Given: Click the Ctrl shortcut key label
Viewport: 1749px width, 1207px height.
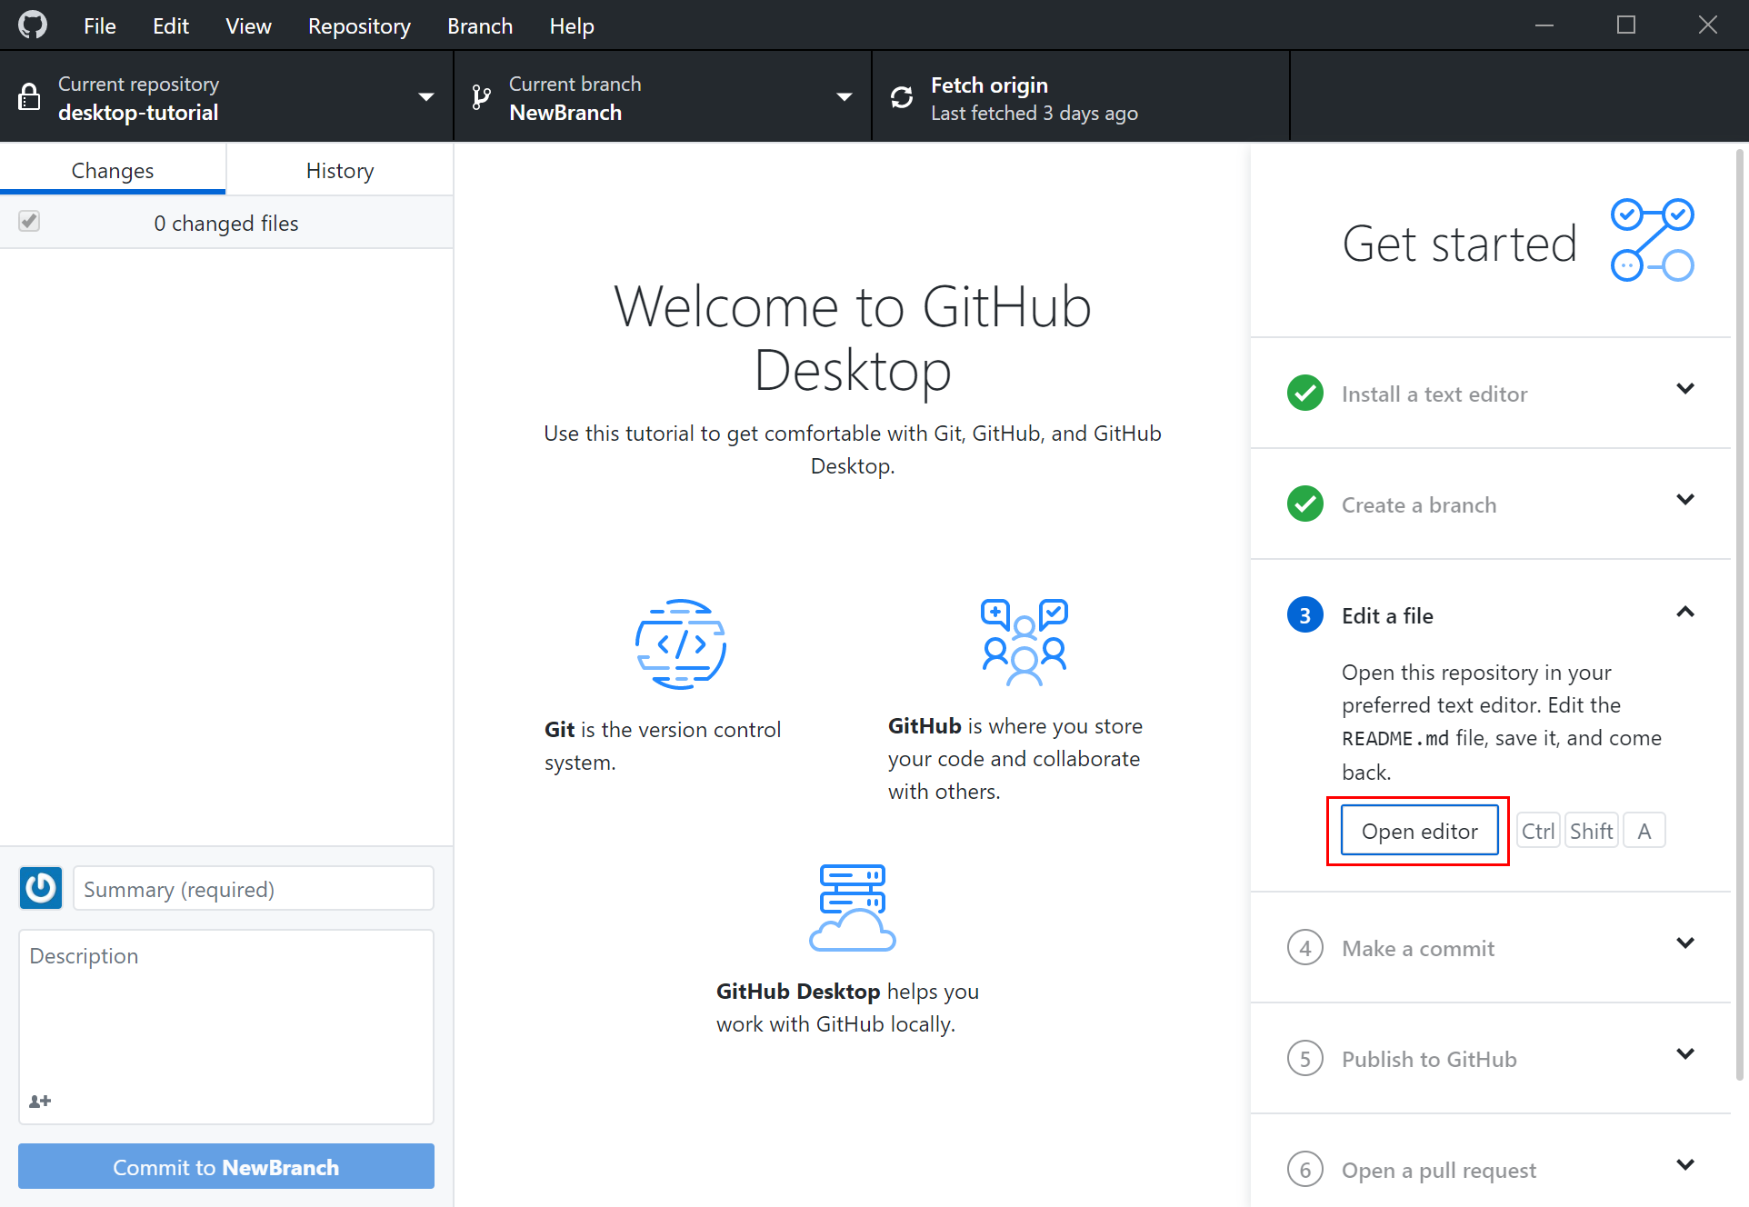Looking at the screenshot, I should click(1538, 831).
